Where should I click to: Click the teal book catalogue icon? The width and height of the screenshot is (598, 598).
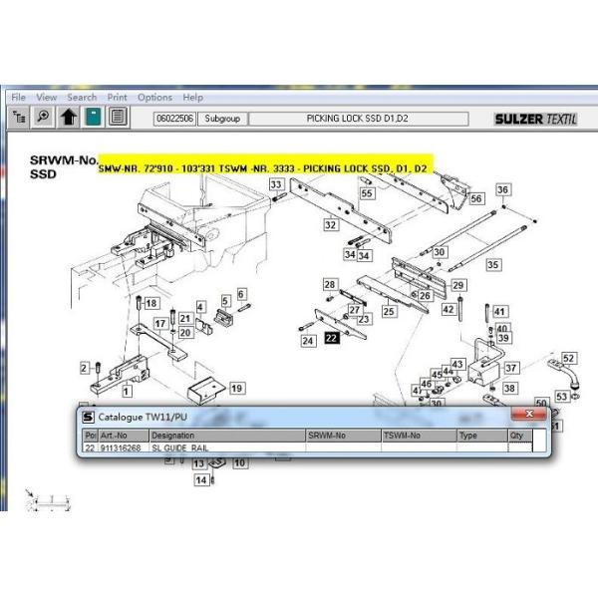click(x=93, y=118)
